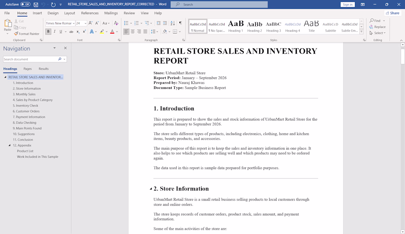Image resolution: width=405 pixels, height=234 pixels.
Task: Collapse the 2. Store Information section
Action: pos(151,189)
